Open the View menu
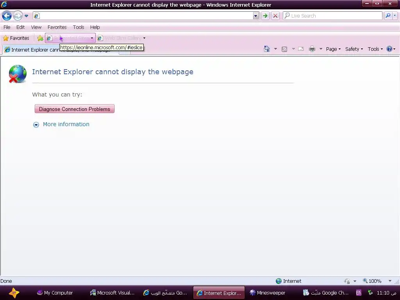400x300 pixels. tap(36, 27)
